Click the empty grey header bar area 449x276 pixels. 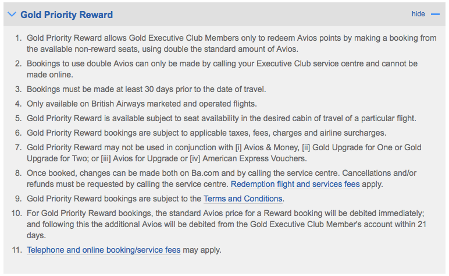tap(262, 15)
